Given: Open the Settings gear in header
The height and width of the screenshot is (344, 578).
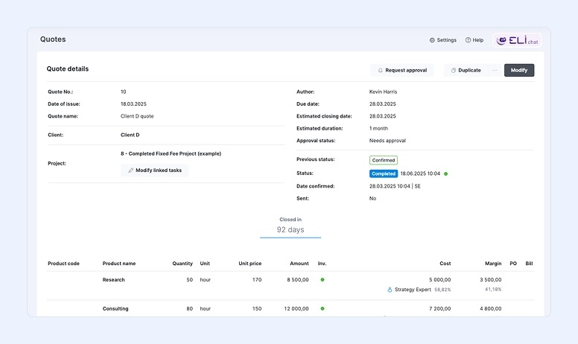Looking at the screenshot, I should (x=432, y=40).
